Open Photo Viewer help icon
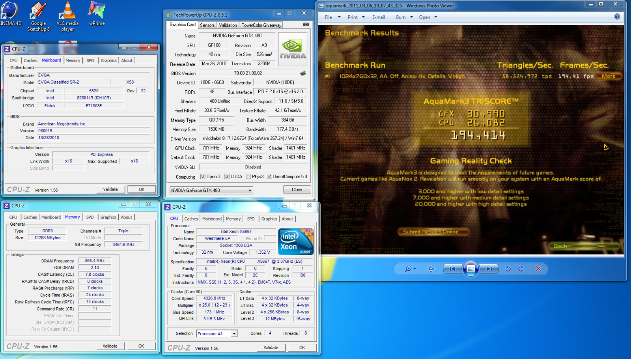Screen dimensions: 631x359 point(617,17)
